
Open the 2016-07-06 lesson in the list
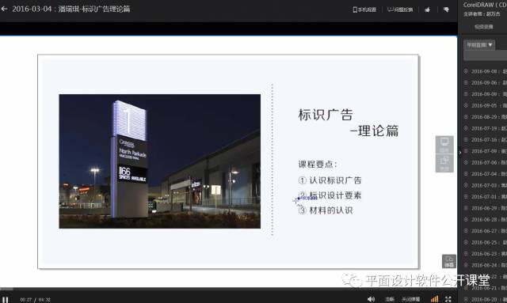pyautogui.click(x=485, y=162)
